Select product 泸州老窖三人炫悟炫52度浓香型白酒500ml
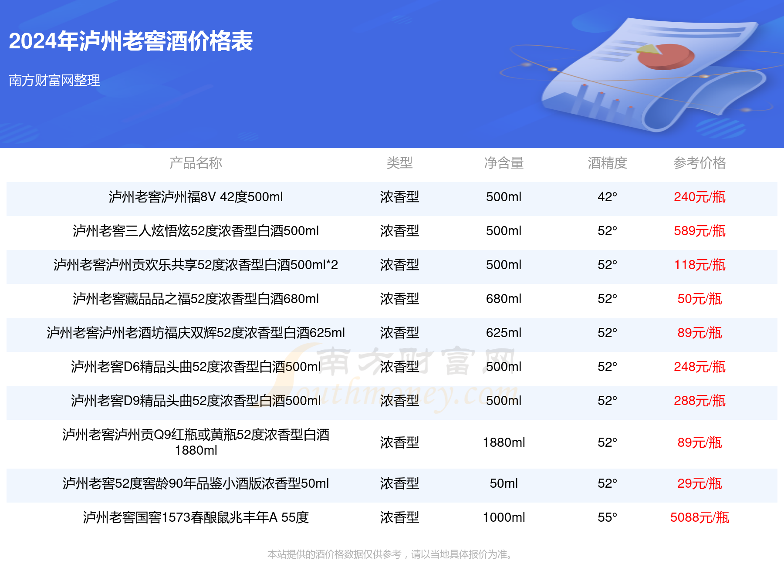The height and width of the screenshot is (574, 784). (x=196, y=231)
